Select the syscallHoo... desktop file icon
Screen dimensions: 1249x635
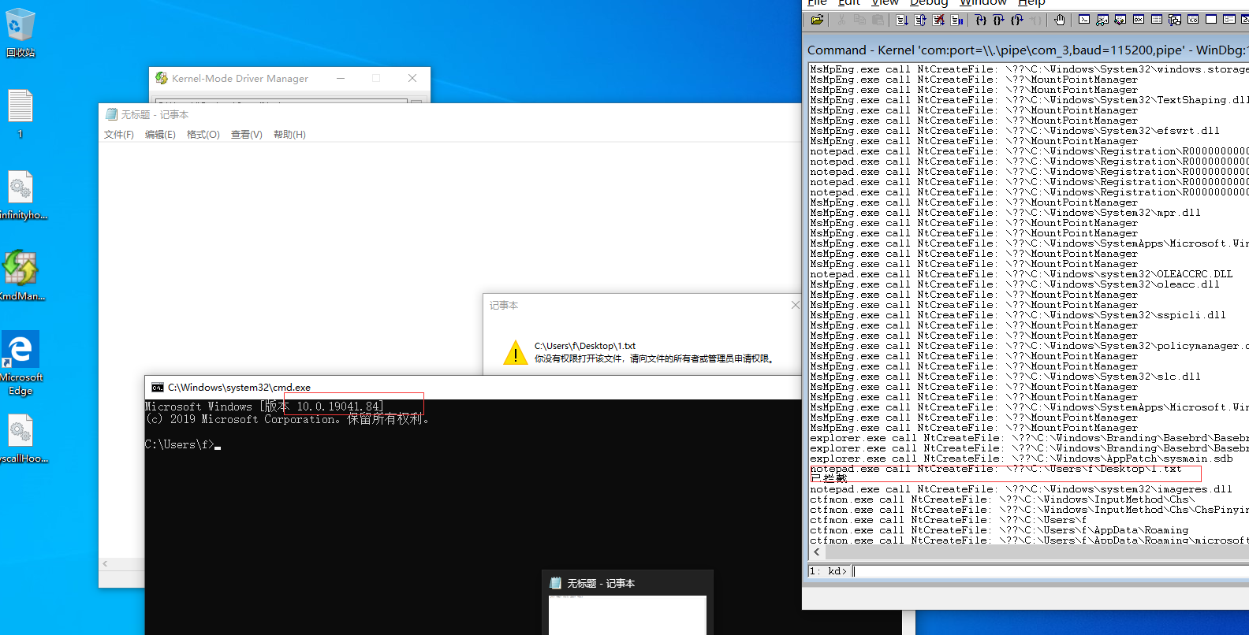coord(22,439)
